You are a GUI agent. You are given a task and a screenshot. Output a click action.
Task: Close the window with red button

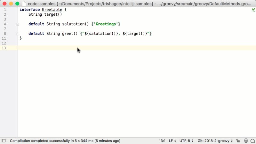(4, 4)
